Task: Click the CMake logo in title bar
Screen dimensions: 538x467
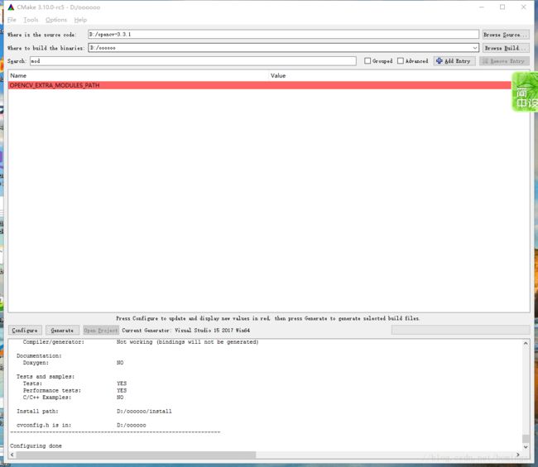Action: pyautogui.click(x=11, y=7)
